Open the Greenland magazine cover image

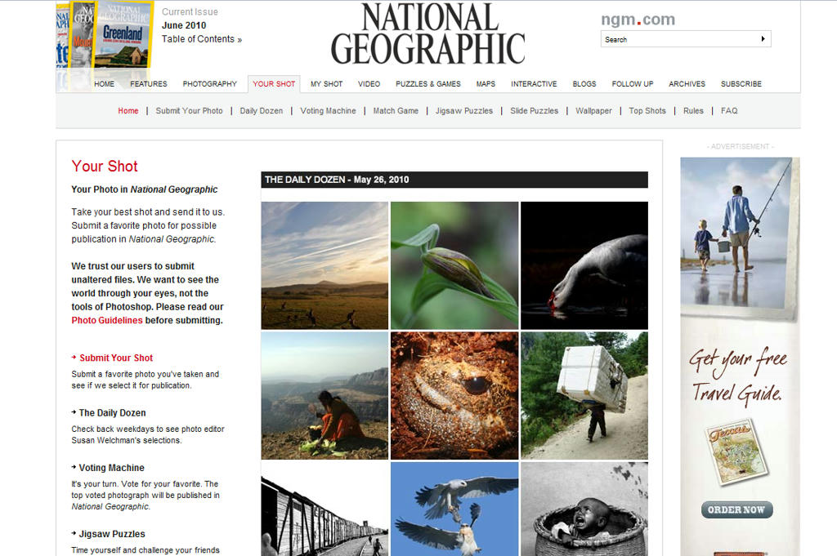click(x=123, y=34)
